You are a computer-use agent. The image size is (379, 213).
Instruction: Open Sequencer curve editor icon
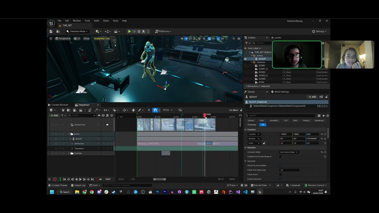[180, 110]
